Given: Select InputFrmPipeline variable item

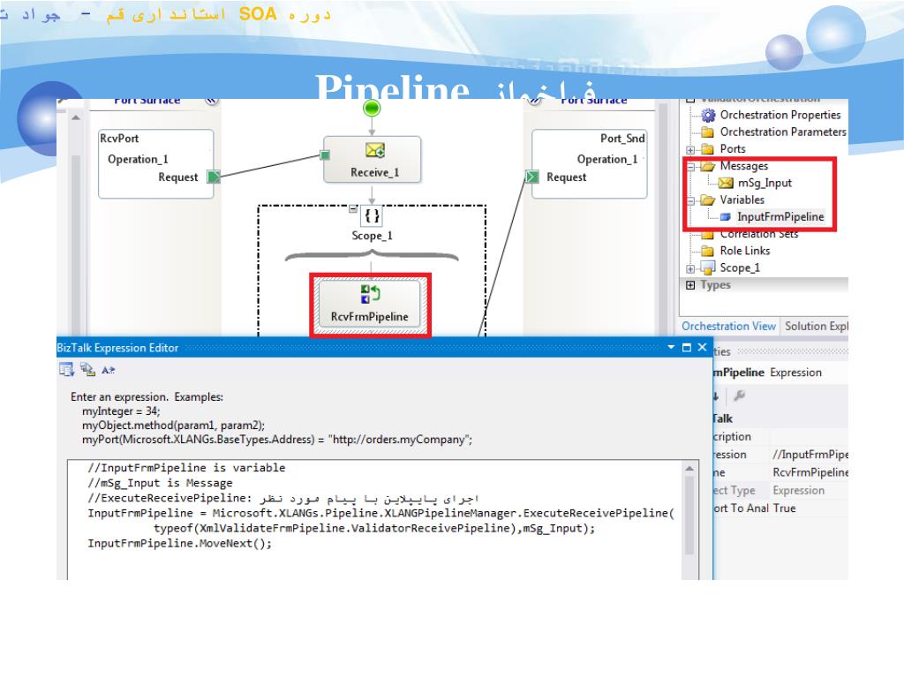Looking at the screenshot, I should (780, 217).
